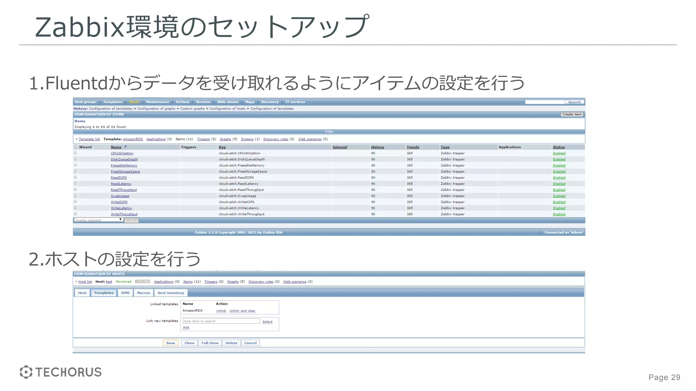Open the Template list link
This screenshot has width=696, height=391.
point(89,139)
